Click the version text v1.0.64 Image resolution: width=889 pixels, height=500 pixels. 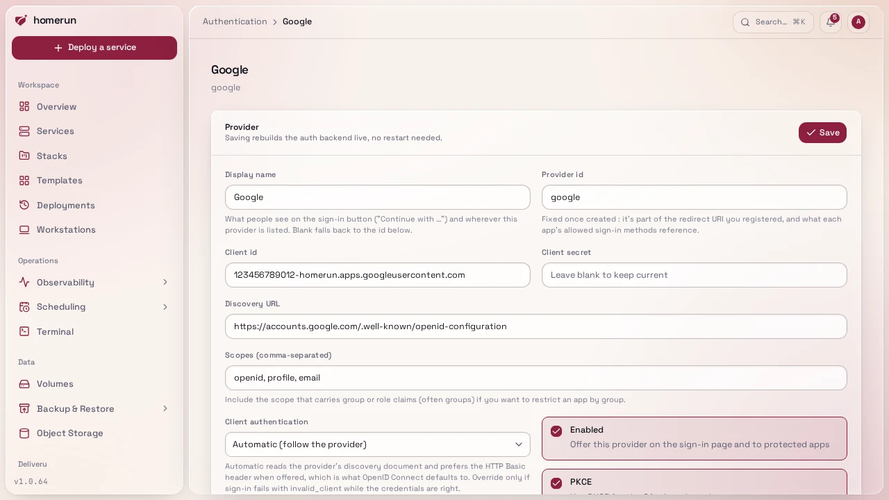point(31,481)
